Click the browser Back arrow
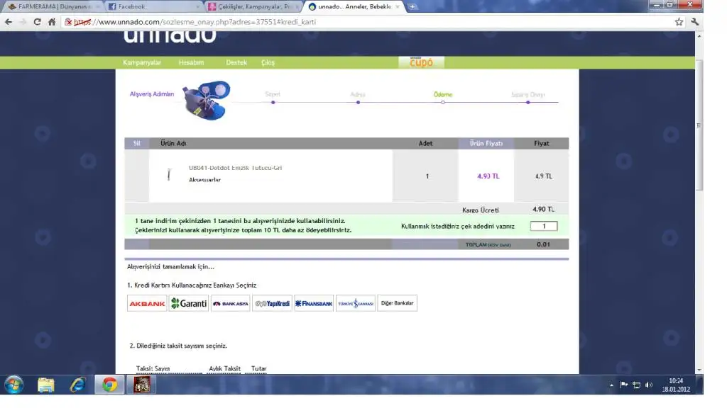Viewport: 727px width, 408px height. [x=9, y=22]
